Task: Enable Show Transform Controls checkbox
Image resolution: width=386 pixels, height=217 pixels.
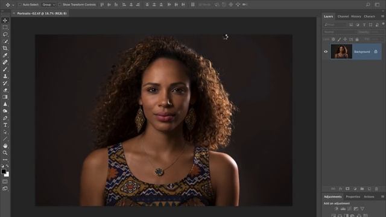Action: point(60,4)
